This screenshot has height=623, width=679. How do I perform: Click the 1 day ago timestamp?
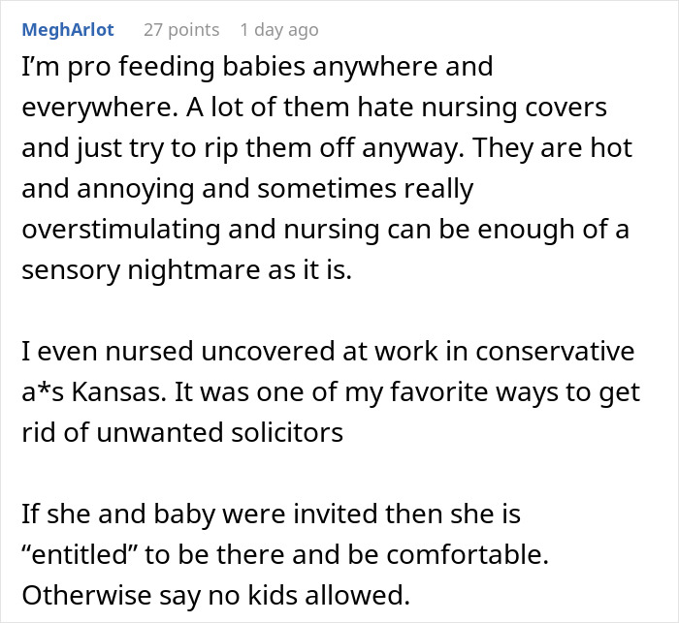[279, 30]
